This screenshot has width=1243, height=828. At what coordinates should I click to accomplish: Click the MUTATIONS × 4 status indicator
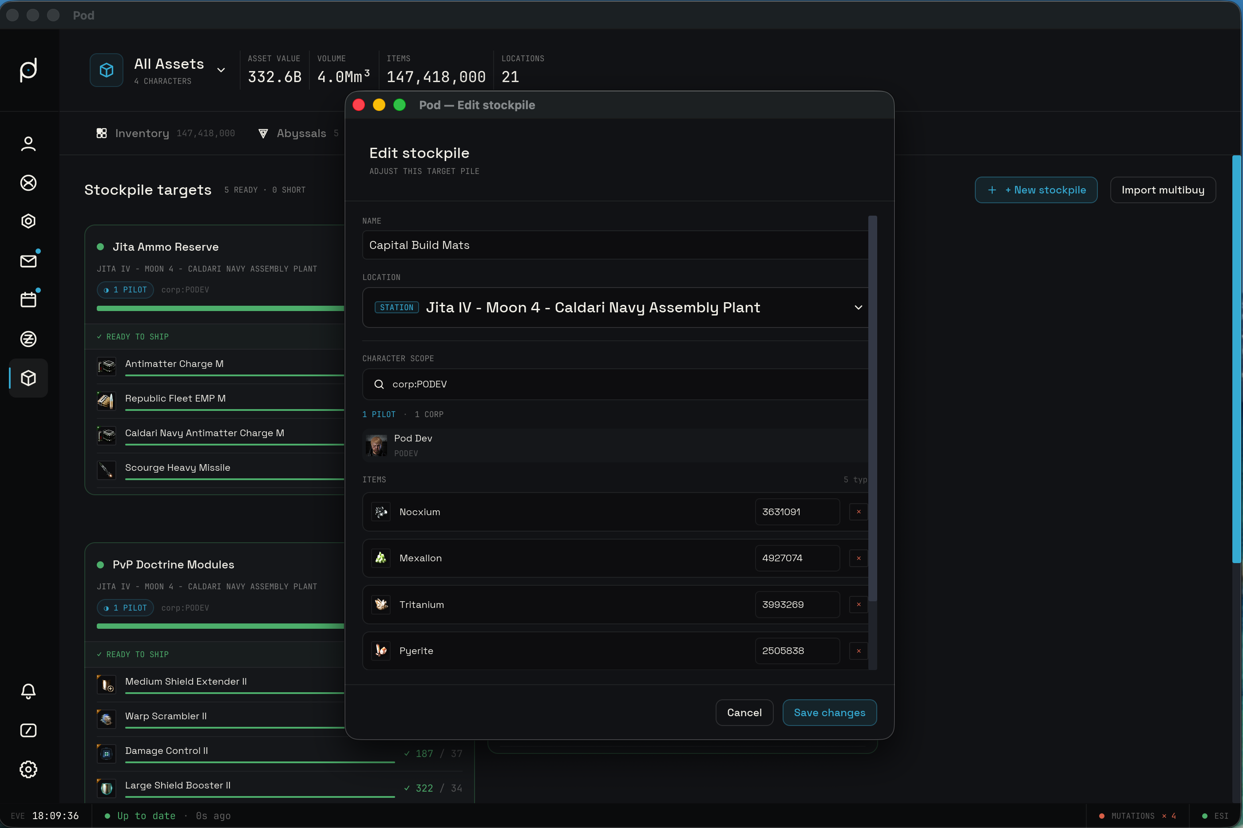(x=1137, y=816)
